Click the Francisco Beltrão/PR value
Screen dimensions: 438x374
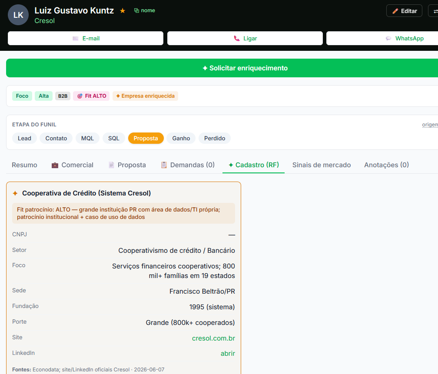(202, 291)
